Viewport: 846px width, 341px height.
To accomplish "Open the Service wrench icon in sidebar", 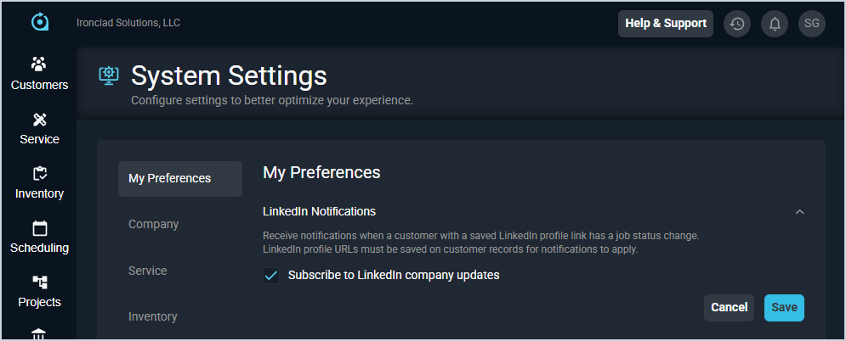I will click(39, 120).
